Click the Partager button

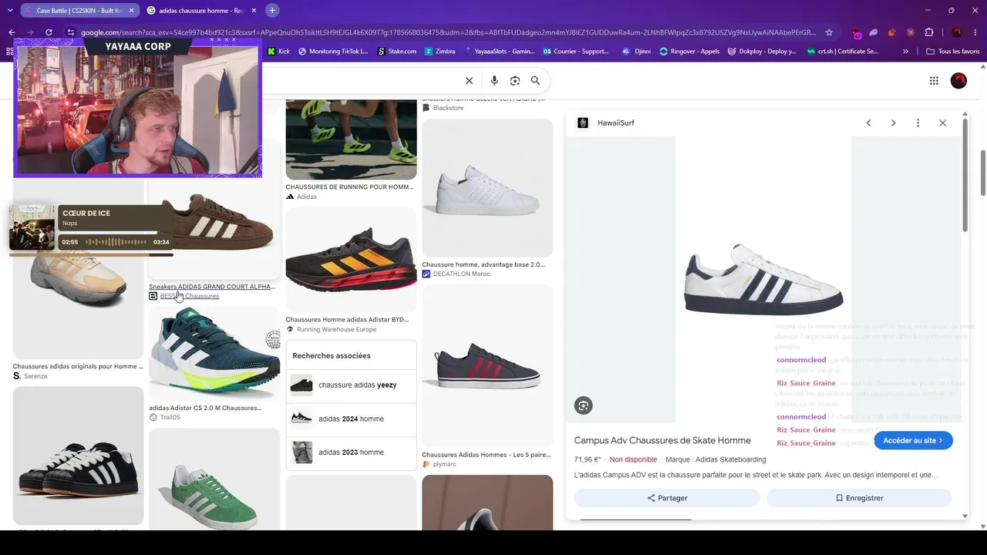[x=667, y=498]
